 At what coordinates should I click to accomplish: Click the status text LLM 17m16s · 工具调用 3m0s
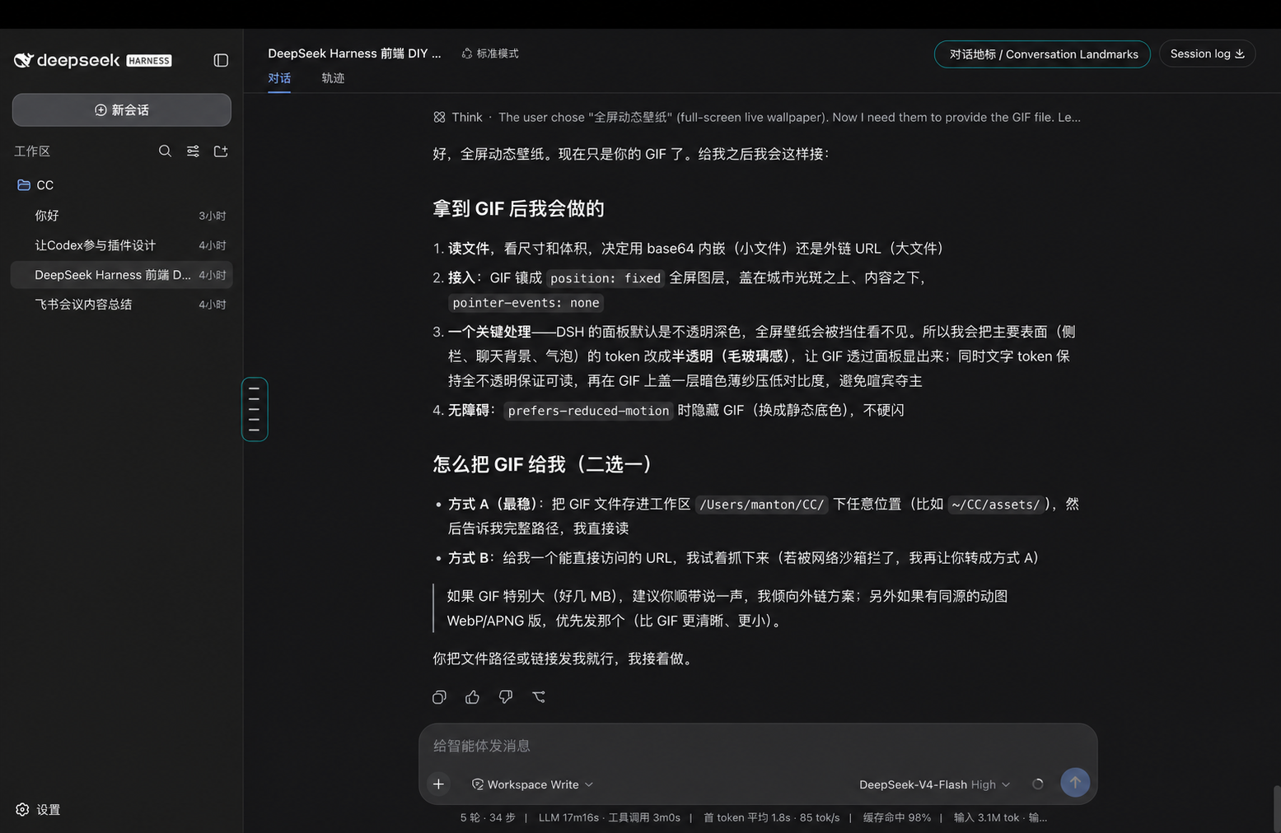click(610, 817)
